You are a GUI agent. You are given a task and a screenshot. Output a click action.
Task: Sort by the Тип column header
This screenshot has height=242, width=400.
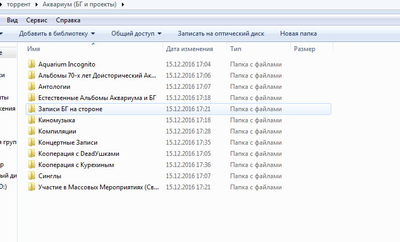tap(235, 49)
